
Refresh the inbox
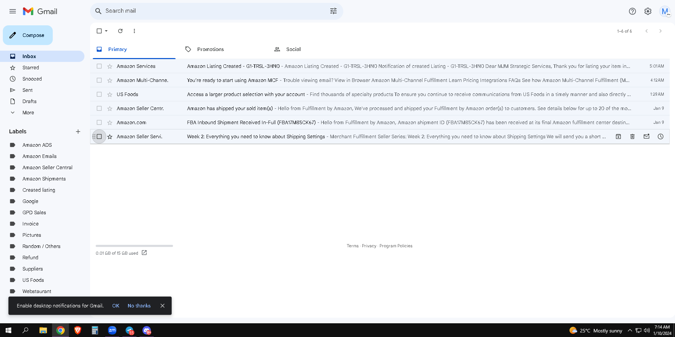coord(120,31)
